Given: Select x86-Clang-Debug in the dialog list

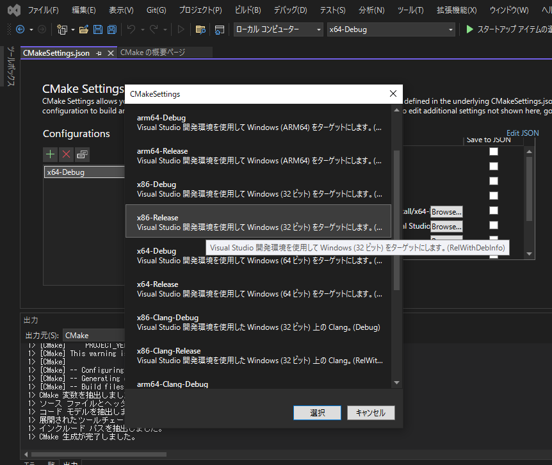Looking at the screenshot, I should coord(259,322).
